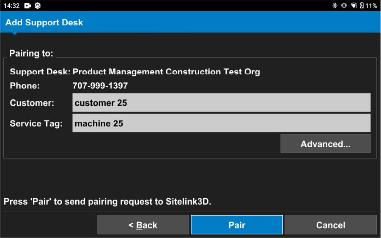The image size is (381, 238).
Task: Open the Advanced... pairing options
Action: point(325,144)
